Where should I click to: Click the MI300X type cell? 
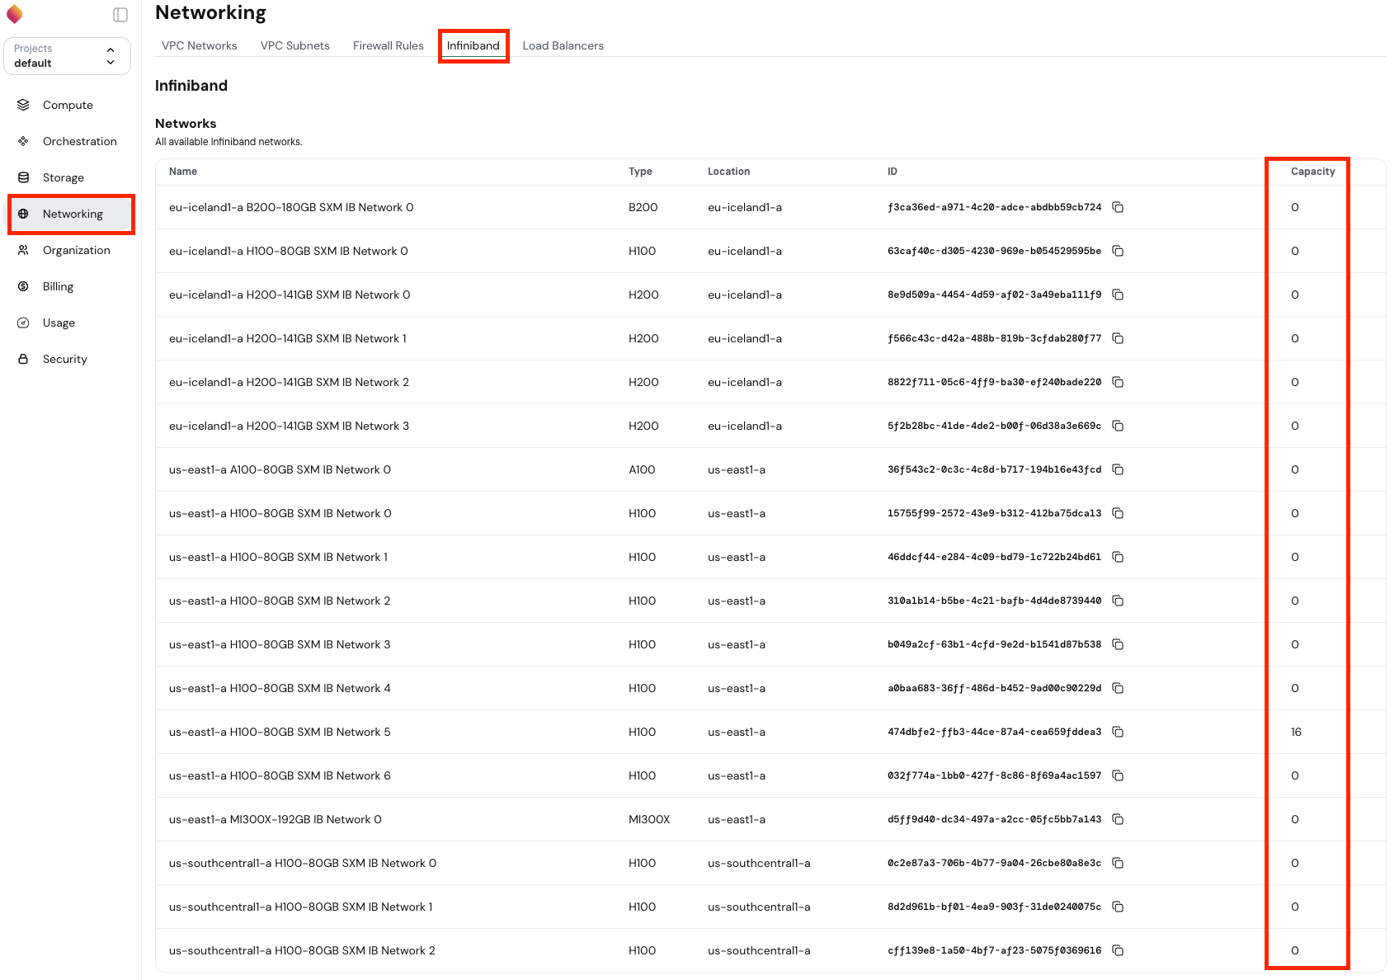coord(649,819)
